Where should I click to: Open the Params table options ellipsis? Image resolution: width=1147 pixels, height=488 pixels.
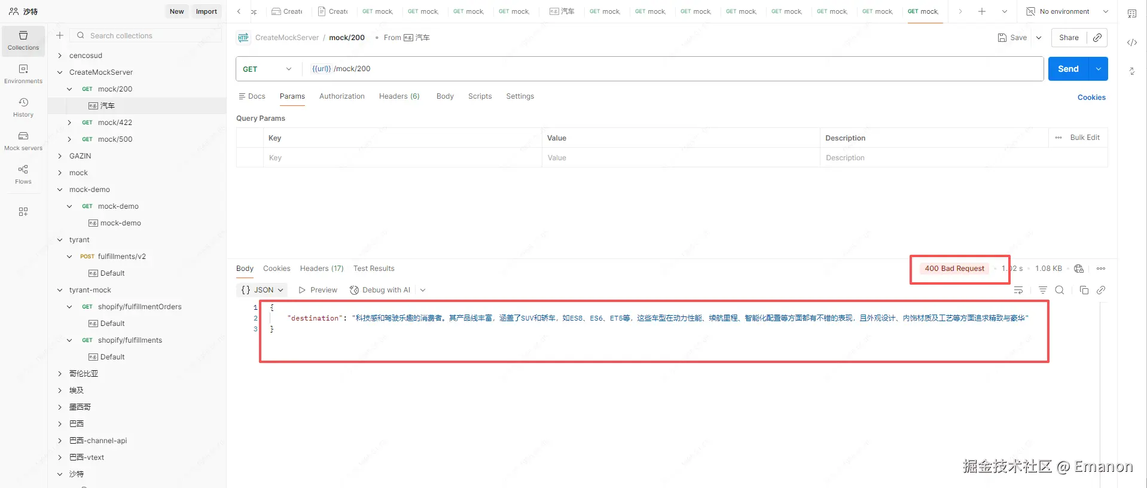coord(1058,138)
